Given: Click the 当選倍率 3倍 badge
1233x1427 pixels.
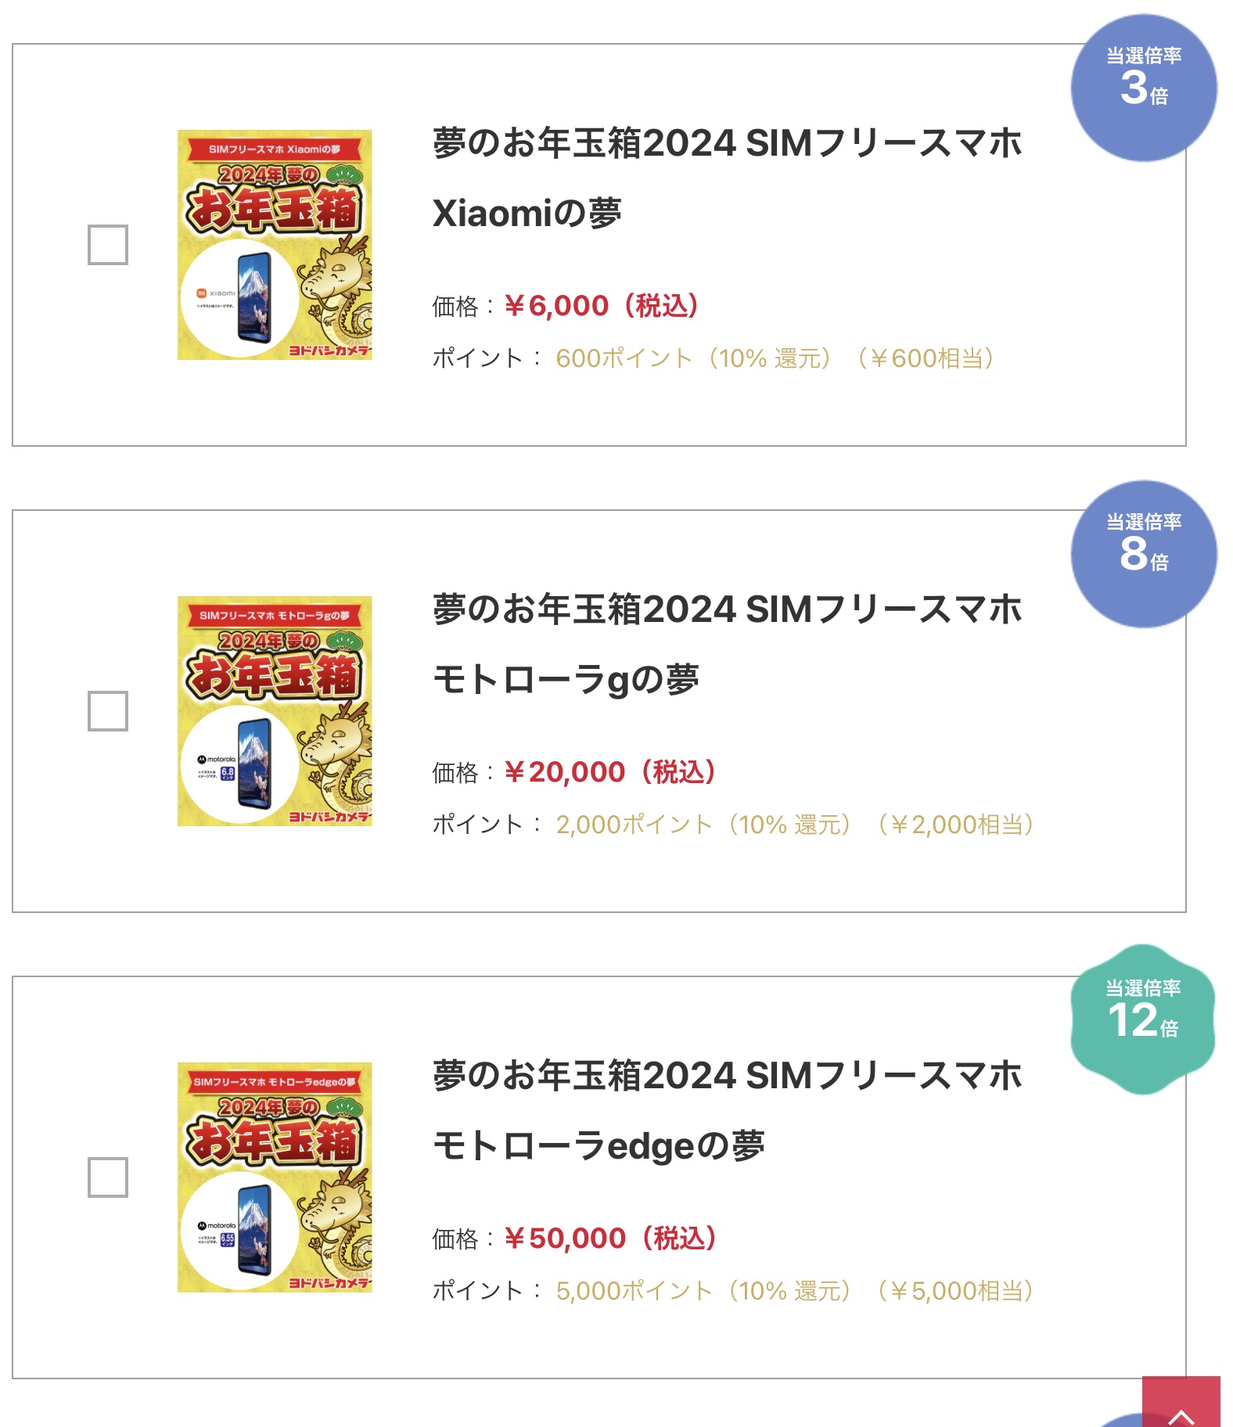Looking at the screenshot, I should [1143, 88].
